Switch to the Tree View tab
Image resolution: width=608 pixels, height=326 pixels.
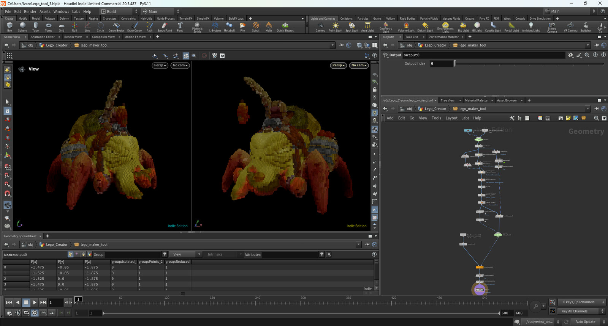pos(447,100)
